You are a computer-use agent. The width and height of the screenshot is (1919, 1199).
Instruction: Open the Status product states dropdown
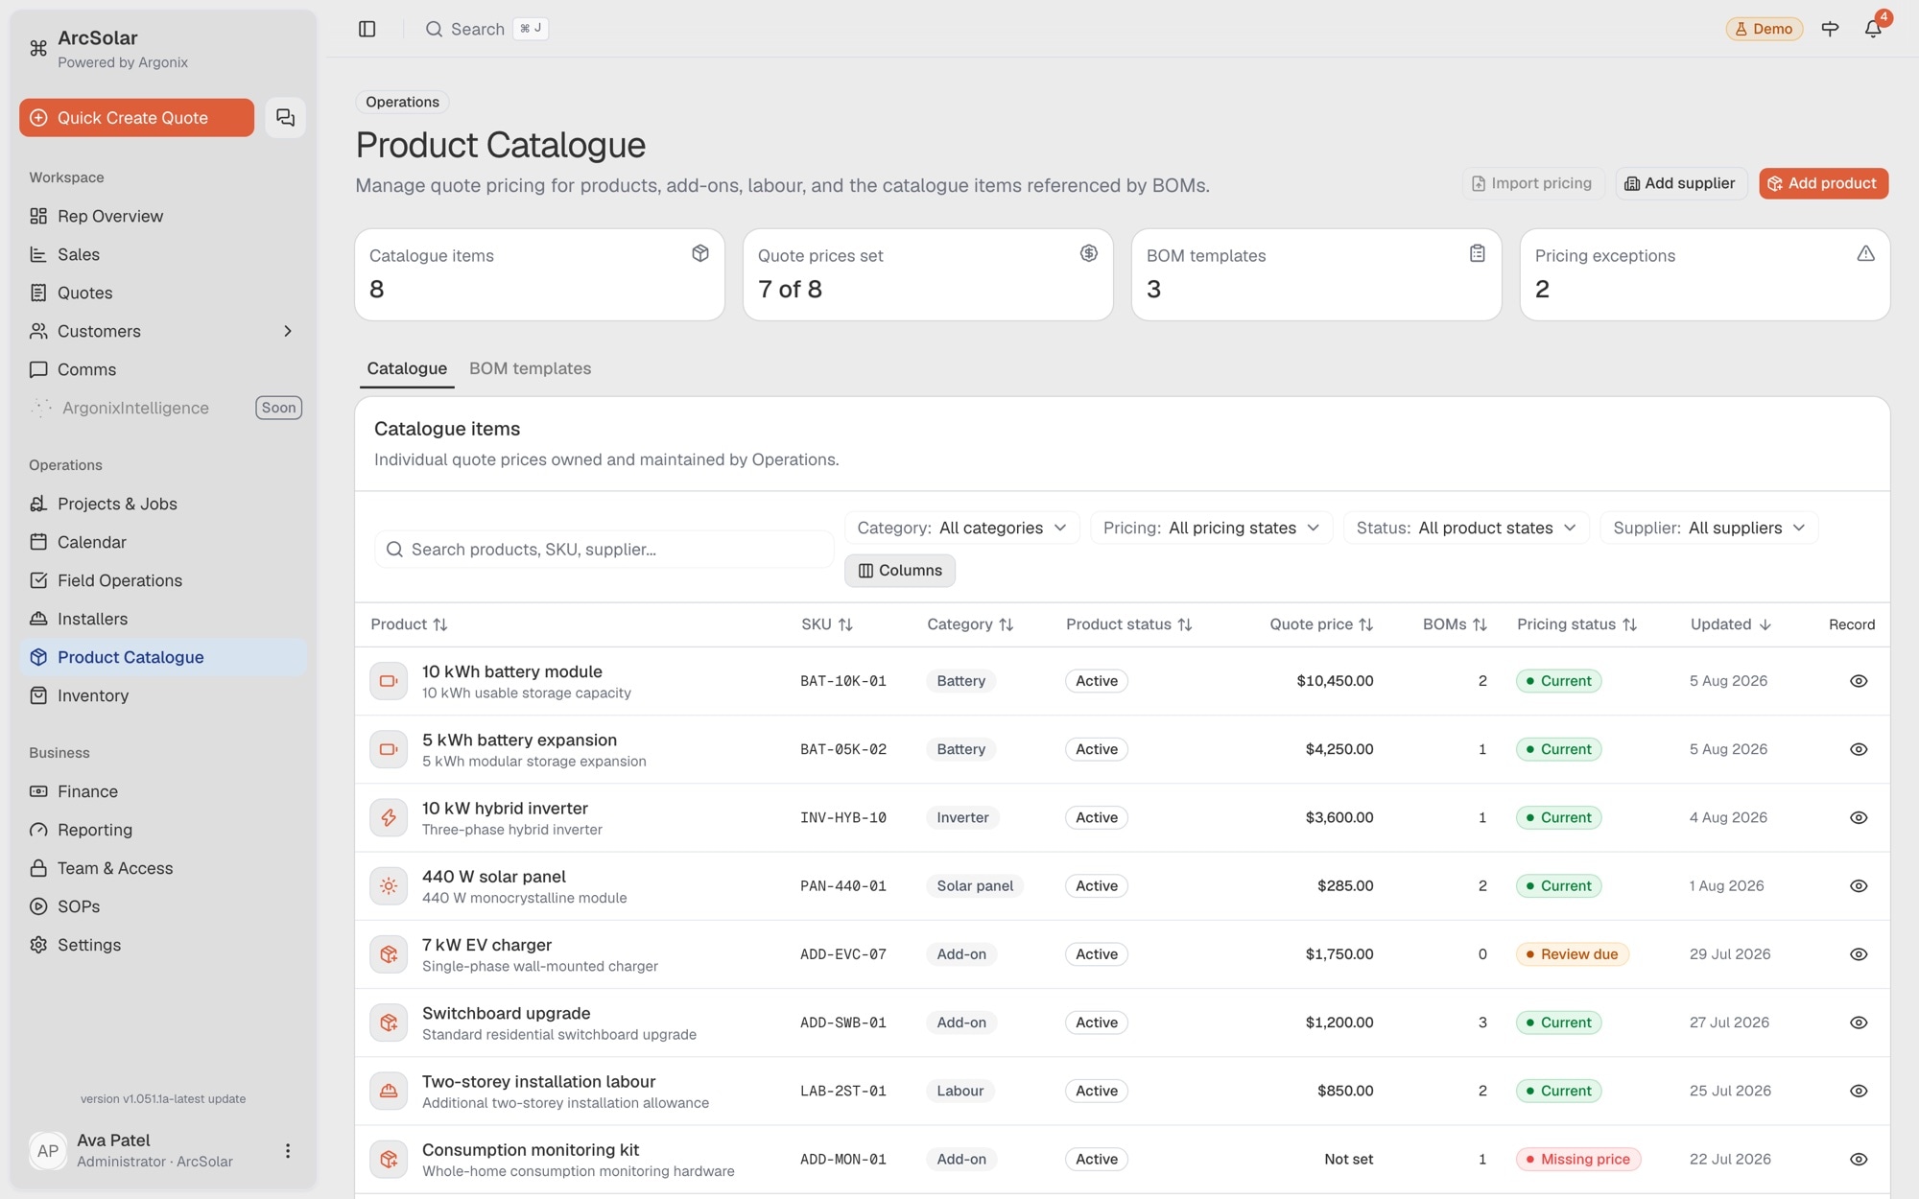click(x=1466, y=528)
